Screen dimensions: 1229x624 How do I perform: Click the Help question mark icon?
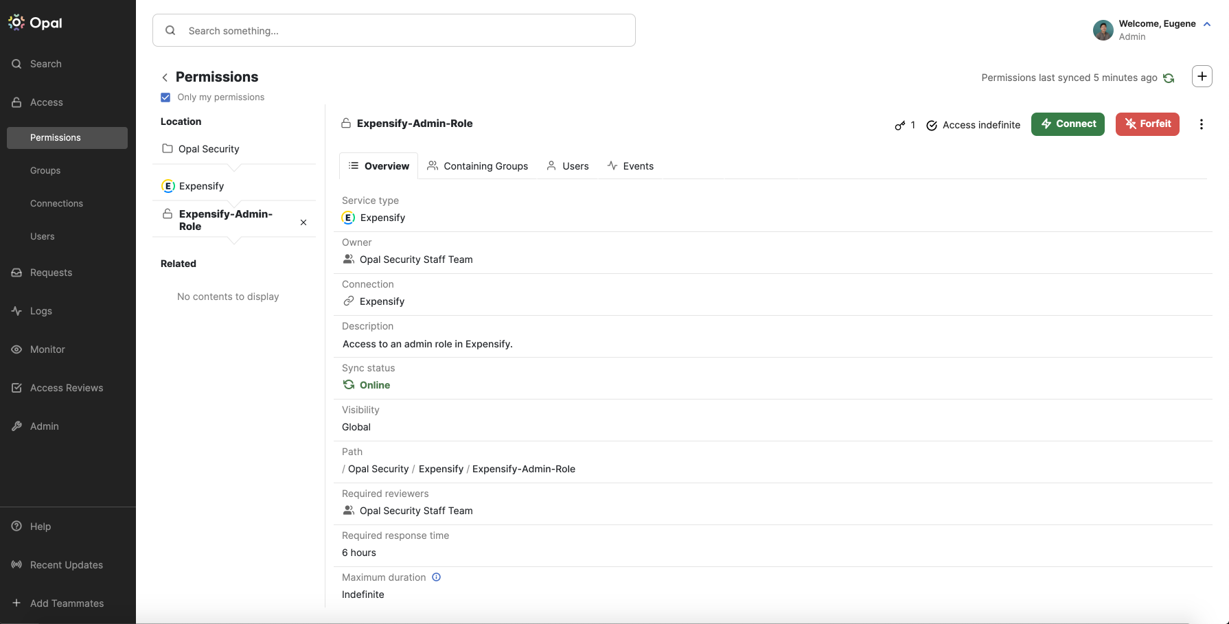click(x=16, y=526)
